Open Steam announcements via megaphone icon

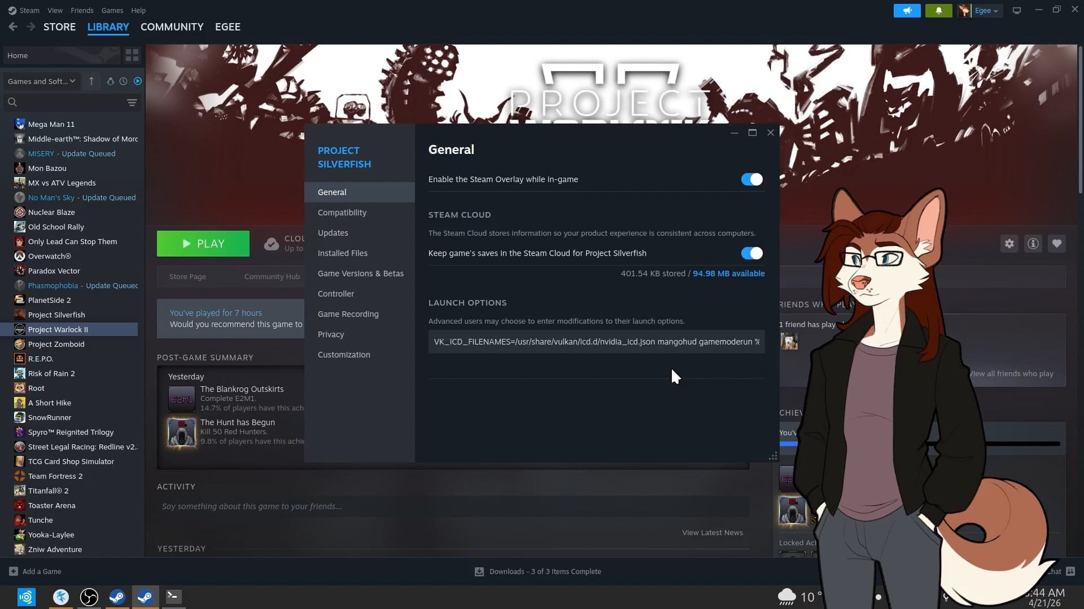point(907,10)
